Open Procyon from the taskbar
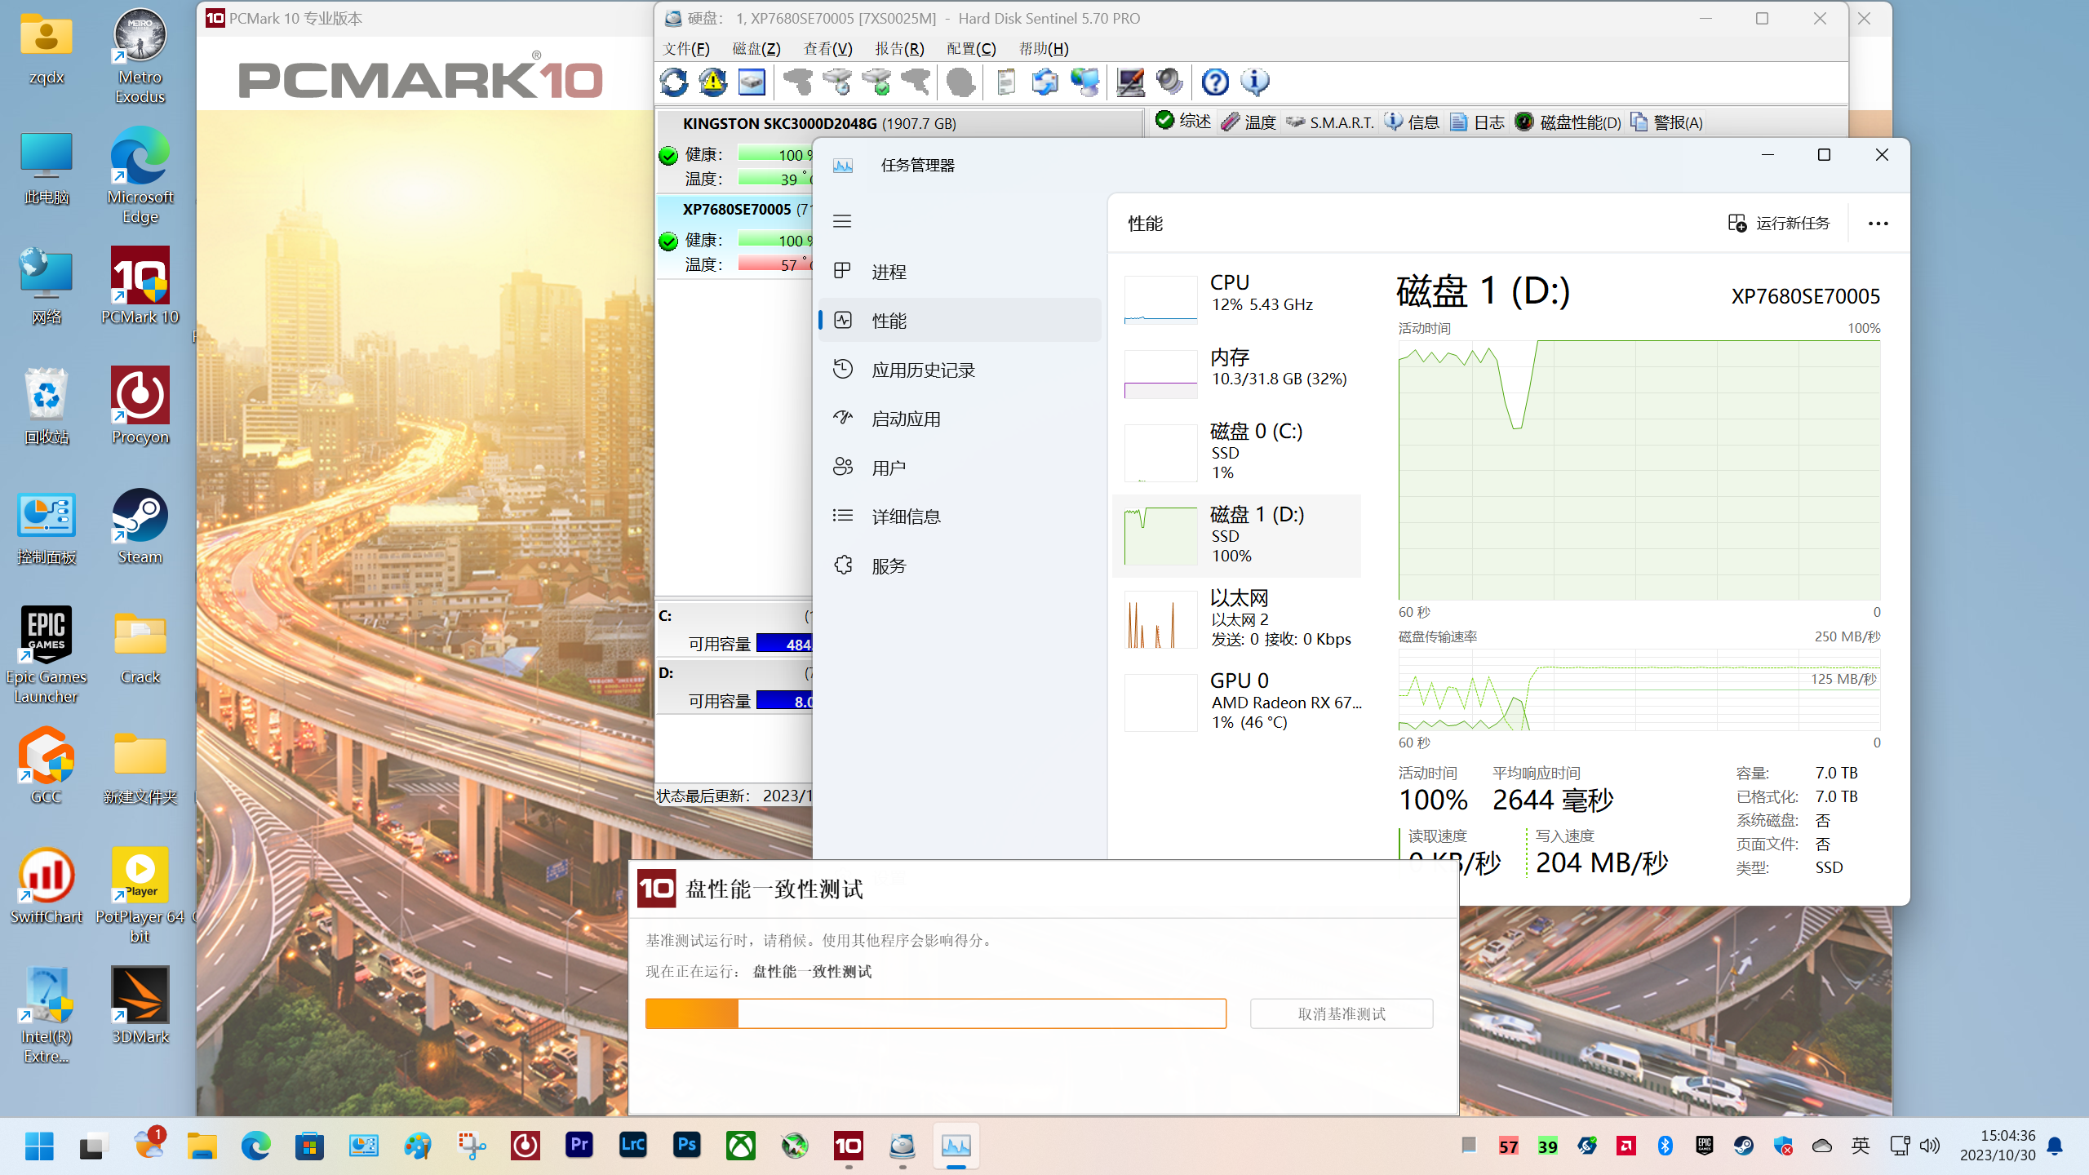This screenshot has height=1175, width=2089. point(526,1146)
